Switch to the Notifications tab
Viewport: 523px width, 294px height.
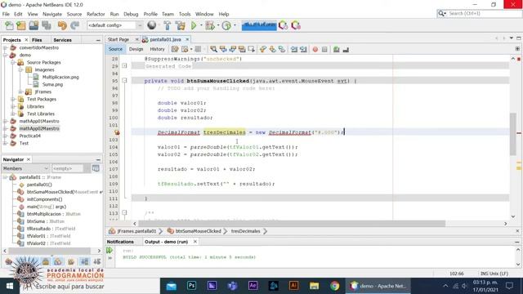pyautogui.click(x=120, y=242)
